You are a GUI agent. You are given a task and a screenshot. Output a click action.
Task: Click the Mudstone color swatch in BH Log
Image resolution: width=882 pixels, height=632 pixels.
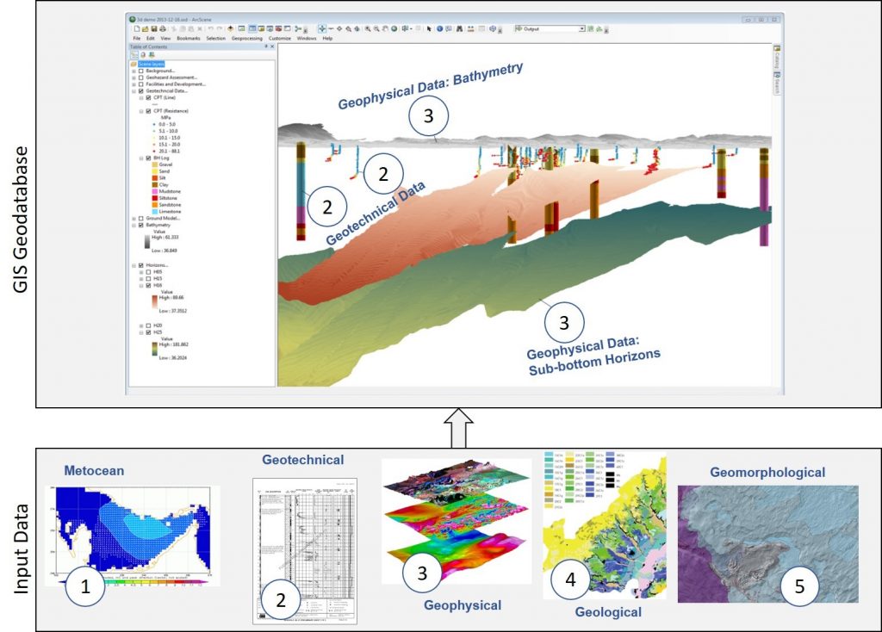pos(155,190)
